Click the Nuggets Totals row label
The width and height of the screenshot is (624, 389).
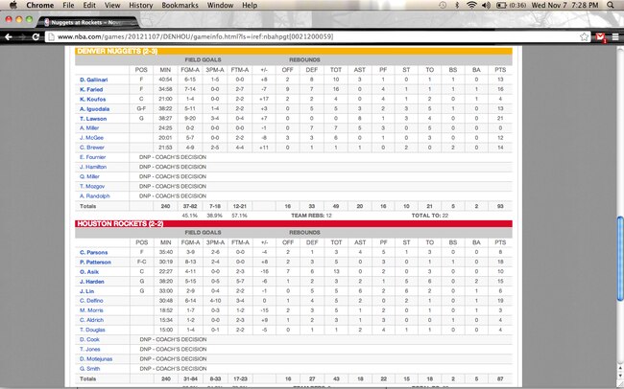click(88, 206)
